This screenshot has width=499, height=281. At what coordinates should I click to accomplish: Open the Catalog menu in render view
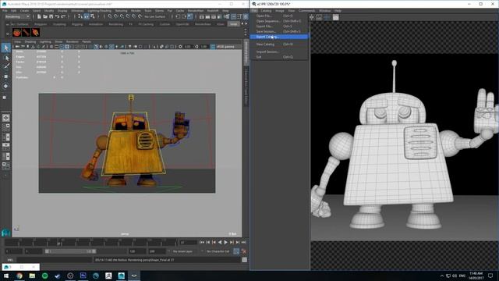(266, 10)
